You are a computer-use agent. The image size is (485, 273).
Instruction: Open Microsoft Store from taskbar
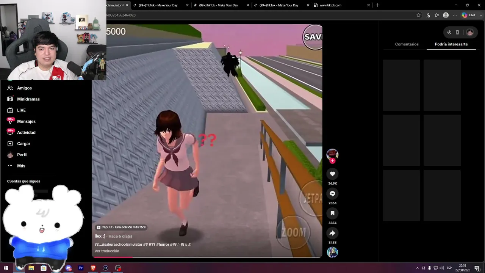(44, 268)
